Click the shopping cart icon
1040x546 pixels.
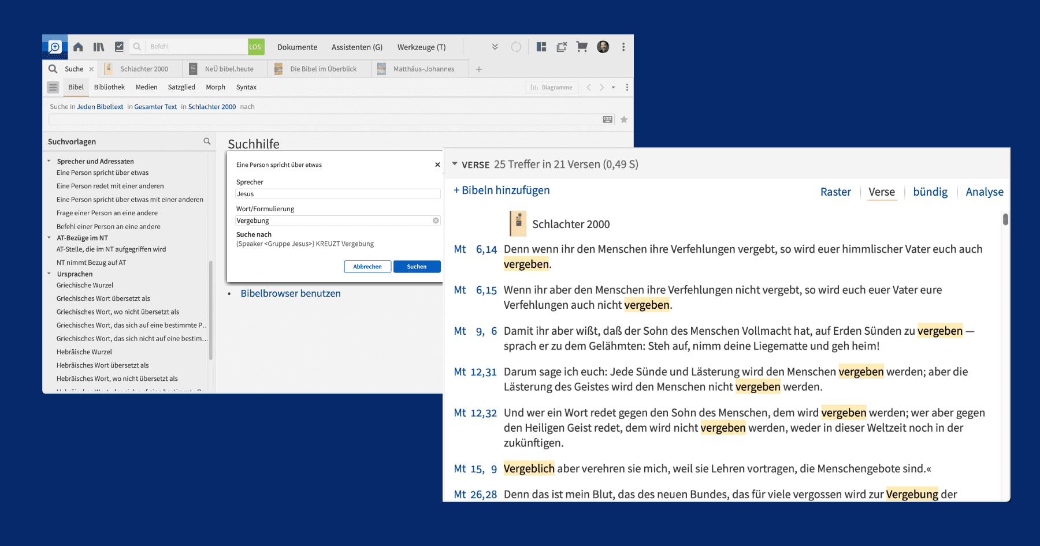click(582, 47)
